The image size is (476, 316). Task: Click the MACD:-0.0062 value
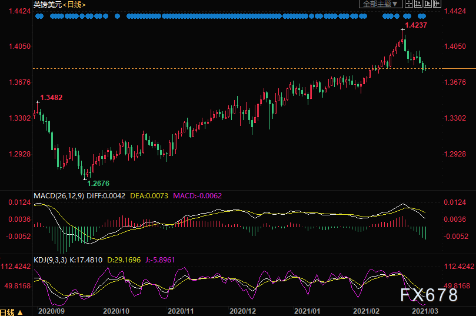[197, 196]
